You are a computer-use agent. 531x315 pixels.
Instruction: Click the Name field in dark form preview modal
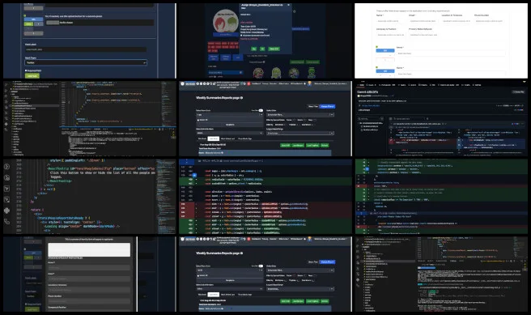pyautogui.click(x=89, y=267)
